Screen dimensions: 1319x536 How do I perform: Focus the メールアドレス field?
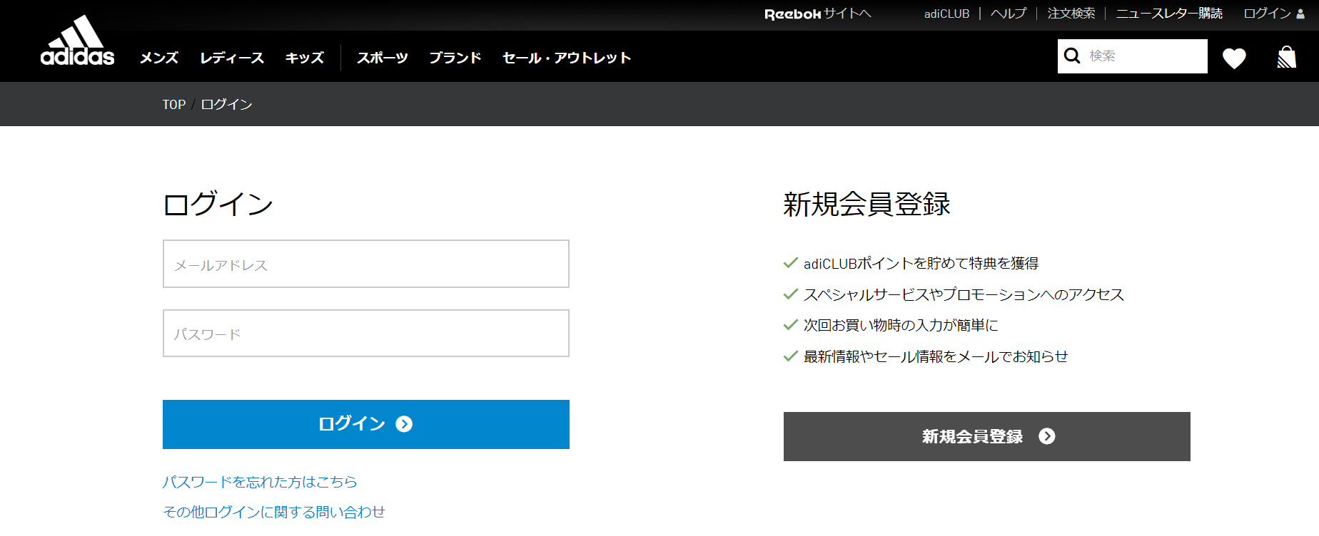tap(366, 264)
